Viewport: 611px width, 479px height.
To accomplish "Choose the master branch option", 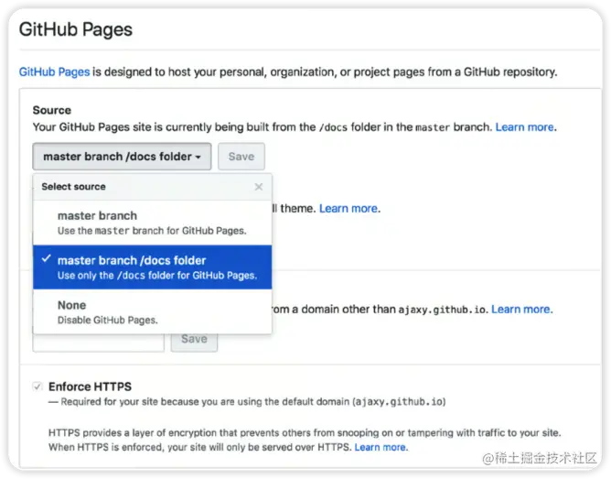I will click(153, 223).
